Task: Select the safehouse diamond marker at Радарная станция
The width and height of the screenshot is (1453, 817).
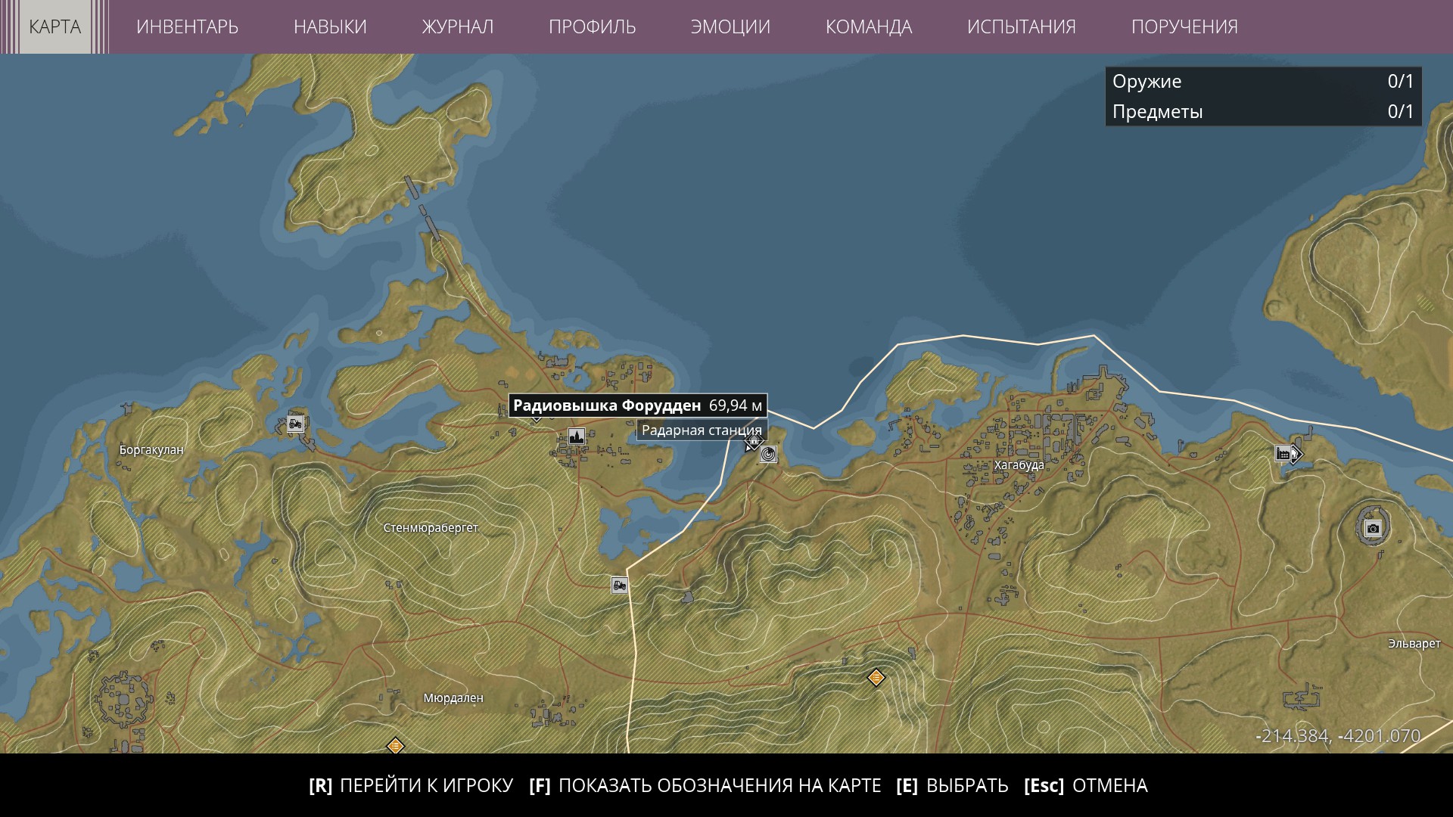Action: click(754, 442)
